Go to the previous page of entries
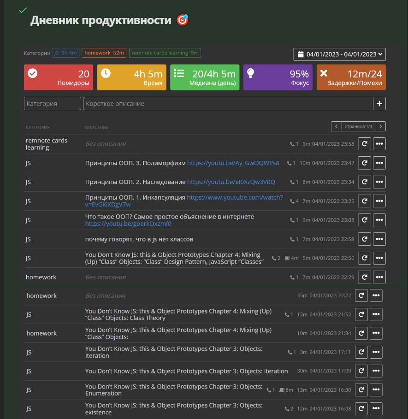Image resolution: width=408 pixels, height=419 pixels. 337,126
